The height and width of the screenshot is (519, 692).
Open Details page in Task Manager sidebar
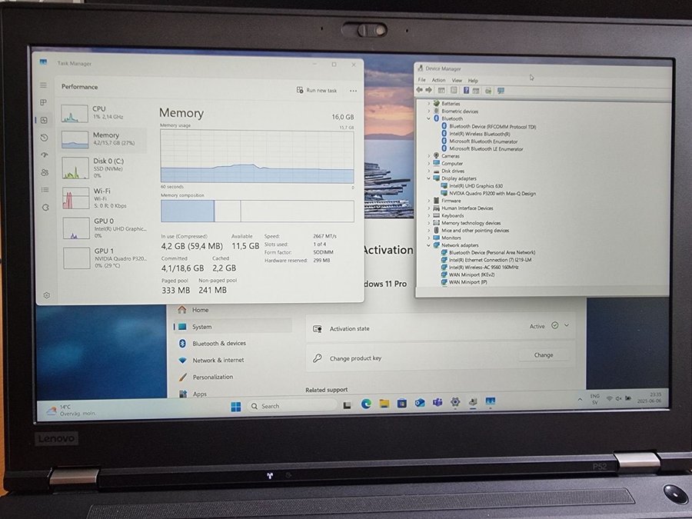[x=45, y=190]
